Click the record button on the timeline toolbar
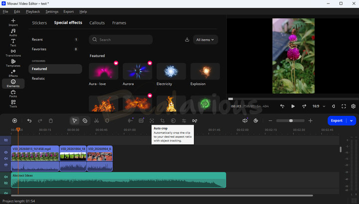The height and width of the screenshot is (204, 359). tap(14, 121)
